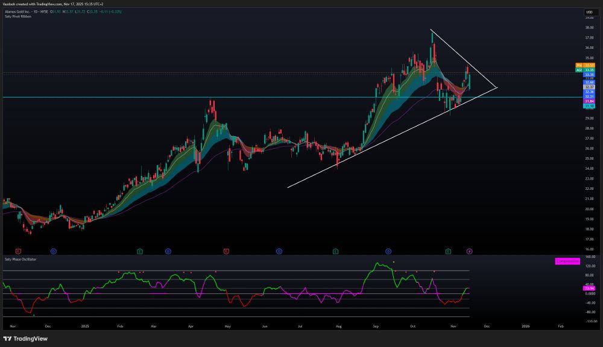Open the blue dividend marker under March
This screenshot has height=347, width=603.
tap(168, 251)
